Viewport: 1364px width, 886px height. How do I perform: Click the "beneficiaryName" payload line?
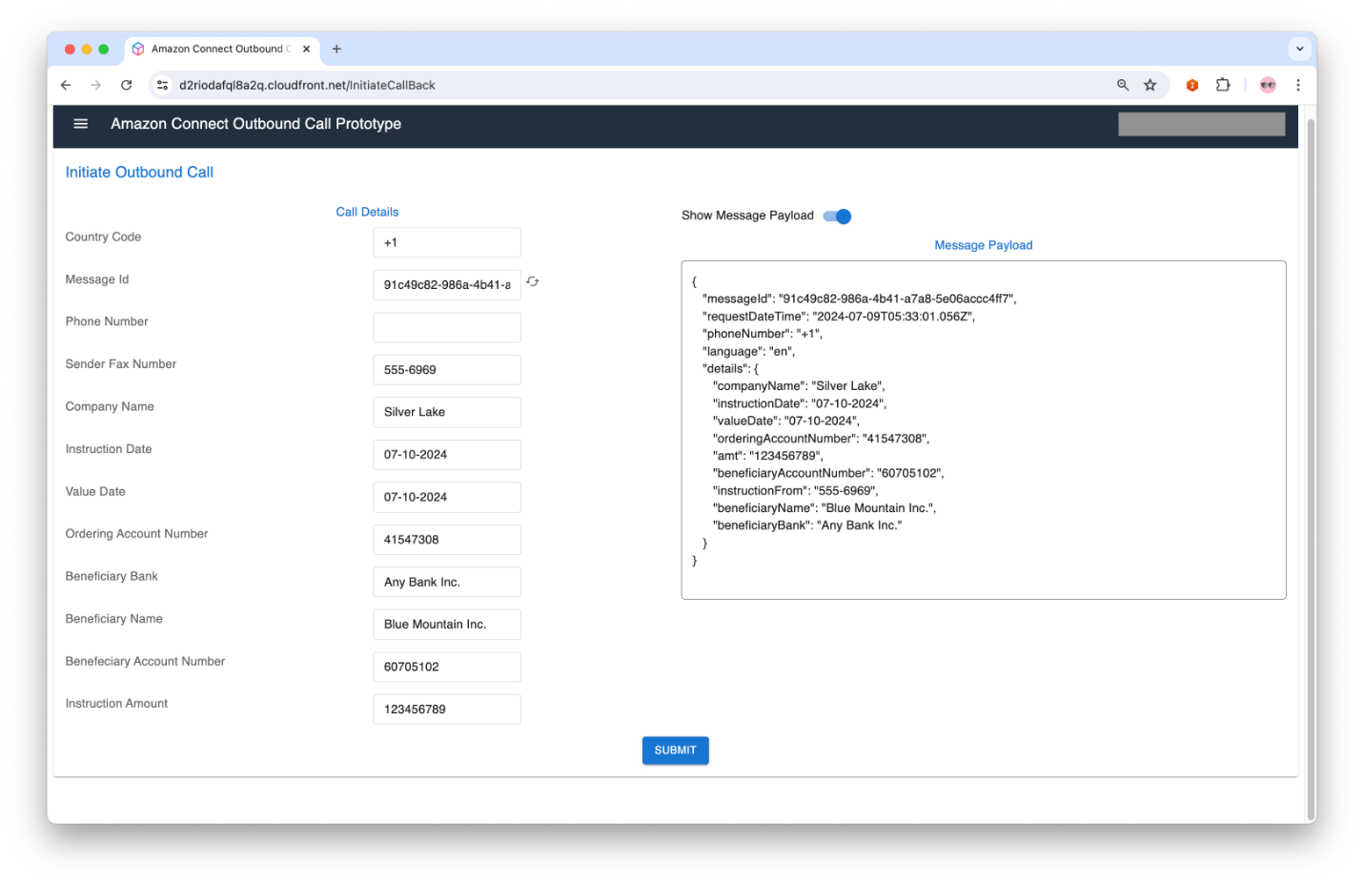point(825,508)
